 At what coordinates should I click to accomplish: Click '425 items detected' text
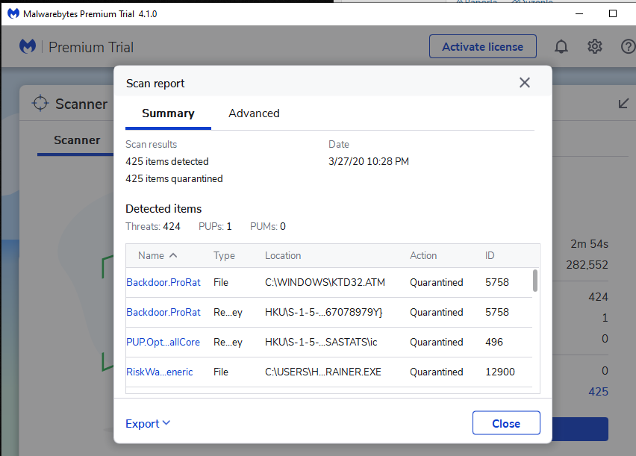pos(167,161)
